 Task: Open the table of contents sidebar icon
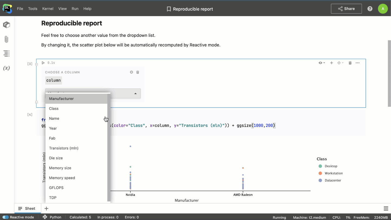pyautogui.click(x=7, y=54)
